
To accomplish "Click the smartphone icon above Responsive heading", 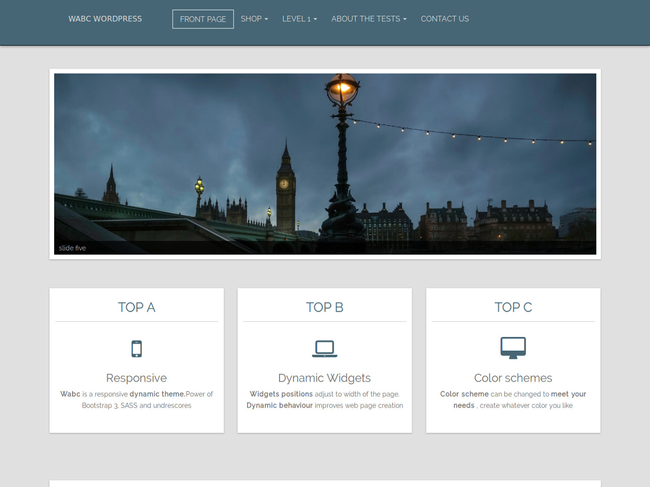I will point(136,348).
